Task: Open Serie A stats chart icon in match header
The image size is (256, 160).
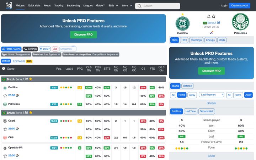Action: [218, 22]
